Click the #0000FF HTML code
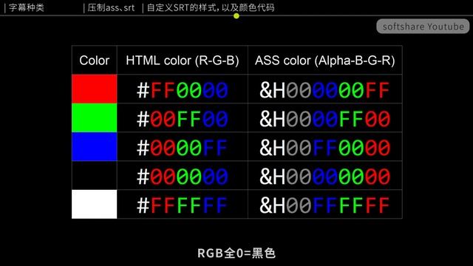The height and width of the screenshot is (266, 473). [x=183, y=148]
